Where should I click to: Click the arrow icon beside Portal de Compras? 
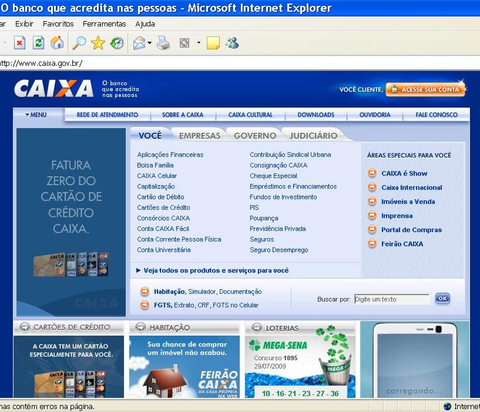pyautogui.click(x=372, y=229)
